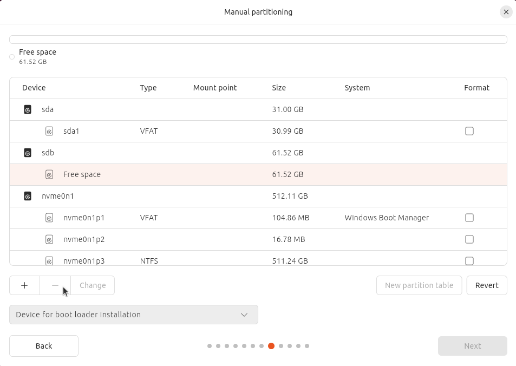This screenshot has width=516, height=366.
Task: Toggle format checkbox for nvme0n1p1
Action: coord(469,218)
